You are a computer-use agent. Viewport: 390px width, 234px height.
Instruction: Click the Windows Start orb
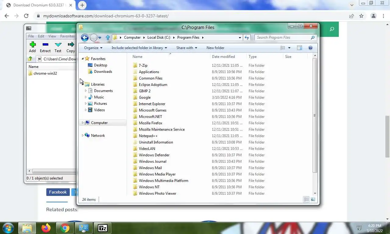click(8, 228)
